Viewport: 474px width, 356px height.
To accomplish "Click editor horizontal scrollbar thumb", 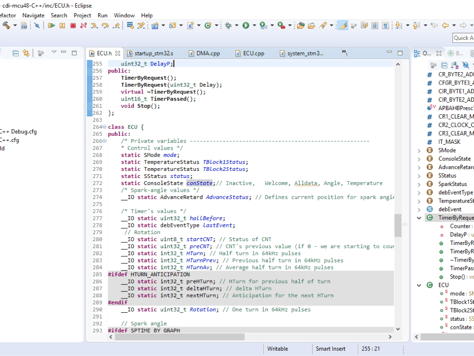I will (179, 337).
